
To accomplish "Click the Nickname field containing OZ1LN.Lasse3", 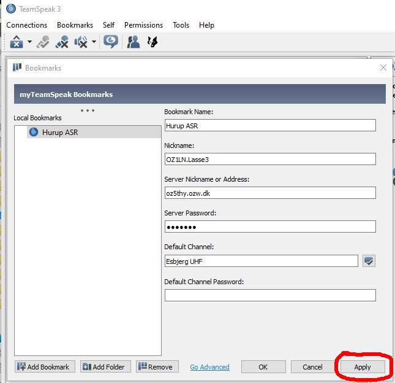I will (270, 159).
